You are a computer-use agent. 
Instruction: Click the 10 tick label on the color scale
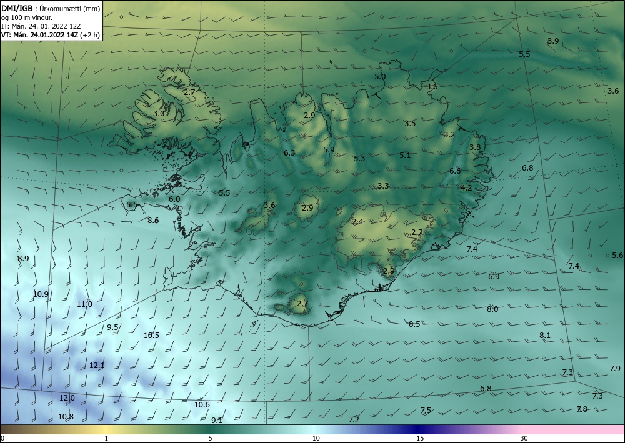(x=316, y=438)
